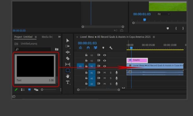Viewport: 193px width, 116px height.
Task: Open the Fit zoom level dropdown
Action: (x=163, y=14)
